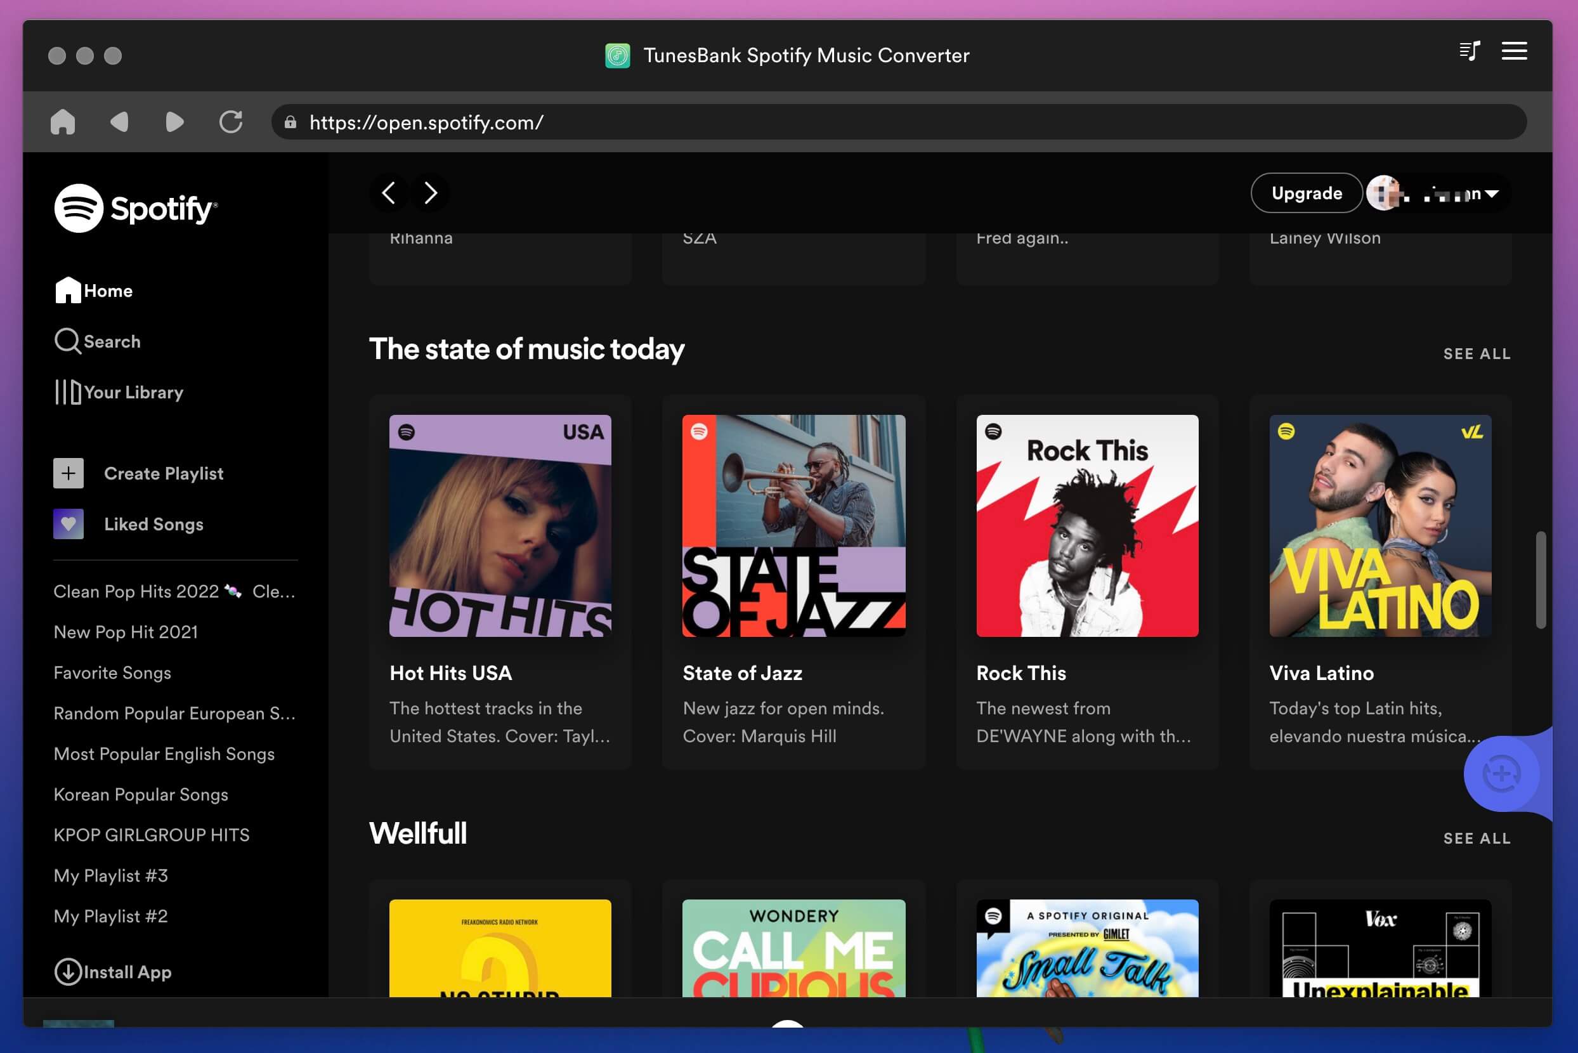Screen dimensions: 1578x1053
Task: Click SEE ALL for state of music today
Action: pos(1477,354)
